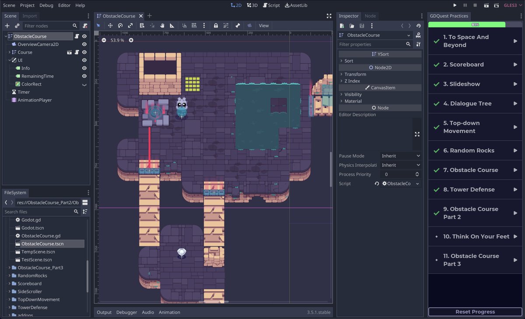The image size is (525, 319).
Task: Open the Pause Mode dropdown
Action: coord(400,156)
